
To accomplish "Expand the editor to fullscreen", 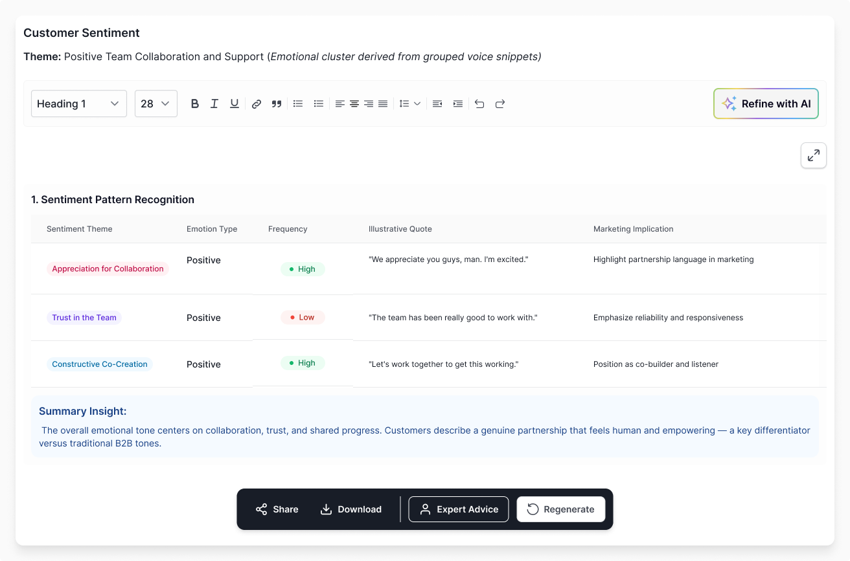I will [813, 155].
